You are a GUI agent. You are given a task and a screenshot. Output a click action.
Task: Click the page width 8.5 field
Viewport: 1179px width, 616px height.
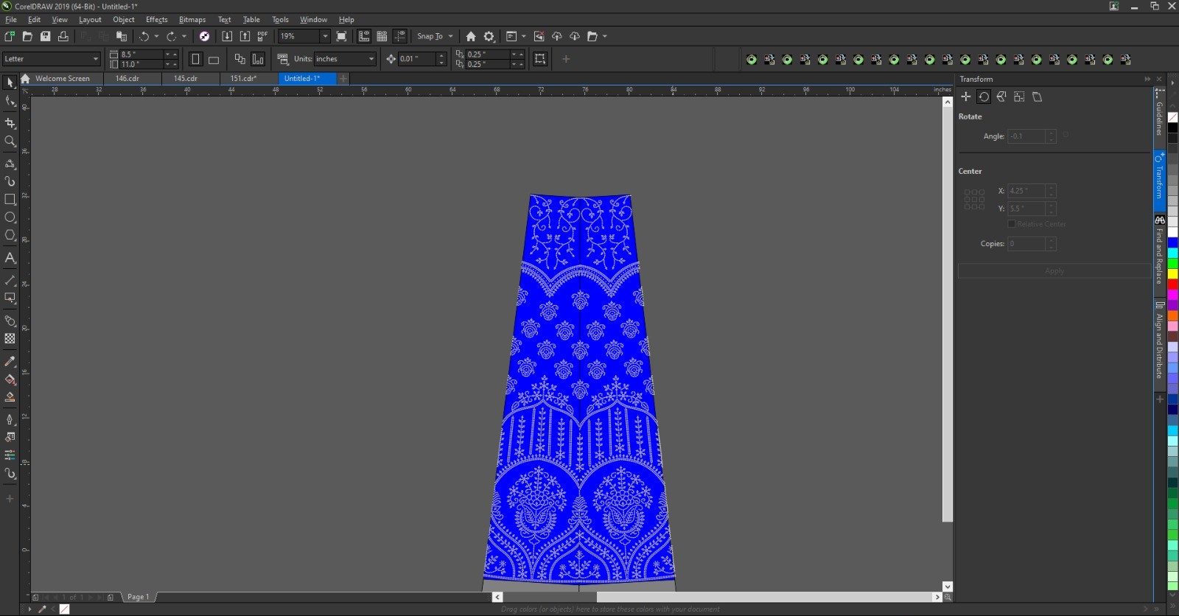click(140, 55)
